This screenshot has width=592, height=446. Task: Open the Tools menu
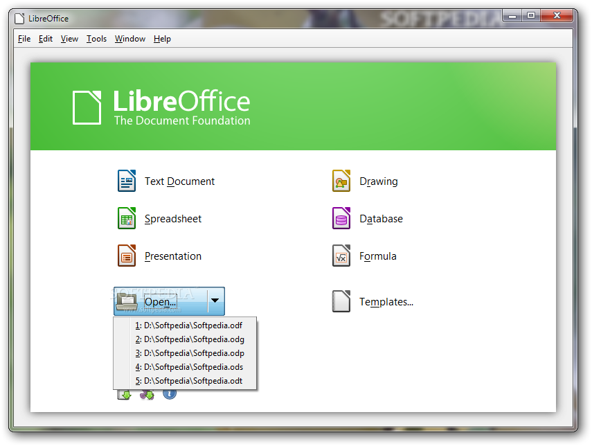[96, 39]
